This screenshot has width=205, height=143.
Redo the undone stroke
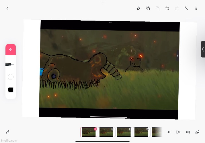pyautogui.click(x=177, y=8)
